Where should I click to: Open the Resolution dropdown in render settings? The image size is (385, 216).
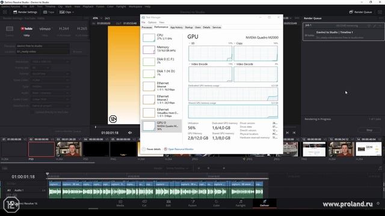51,62
